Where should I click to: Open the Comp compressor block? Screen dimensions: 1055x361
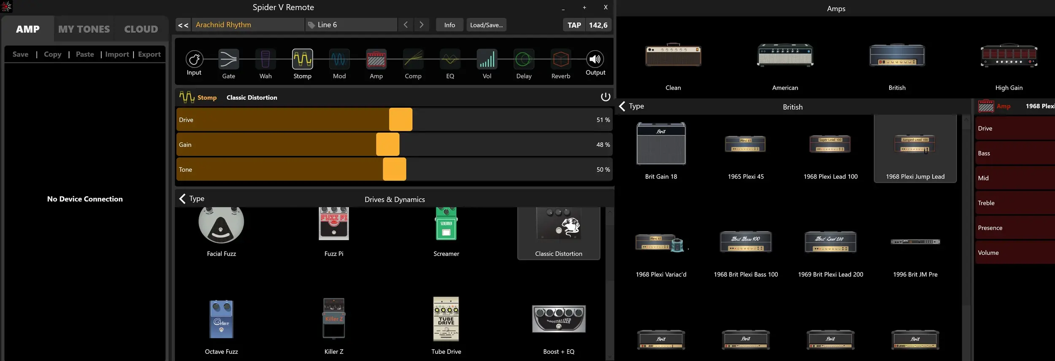(413, 59)
